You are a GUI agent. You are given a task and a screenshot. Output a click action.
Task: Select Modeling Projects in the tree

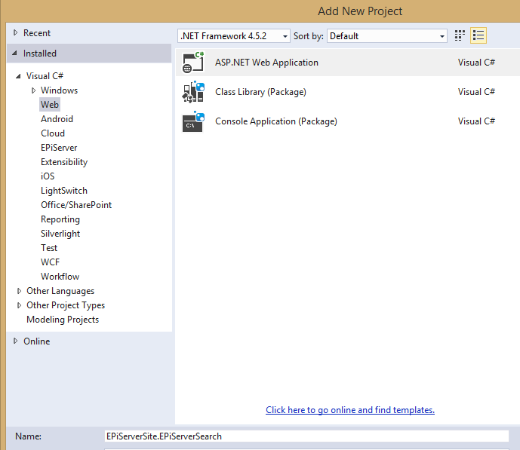click(x=63, y=320)
